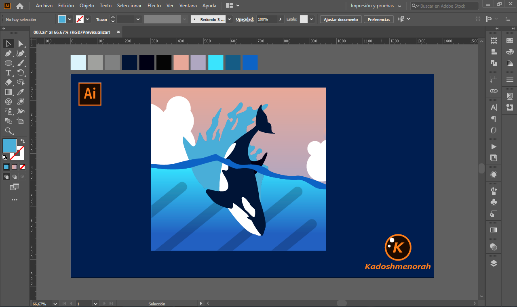Click the Preferencias button

(x=379, y=19)
